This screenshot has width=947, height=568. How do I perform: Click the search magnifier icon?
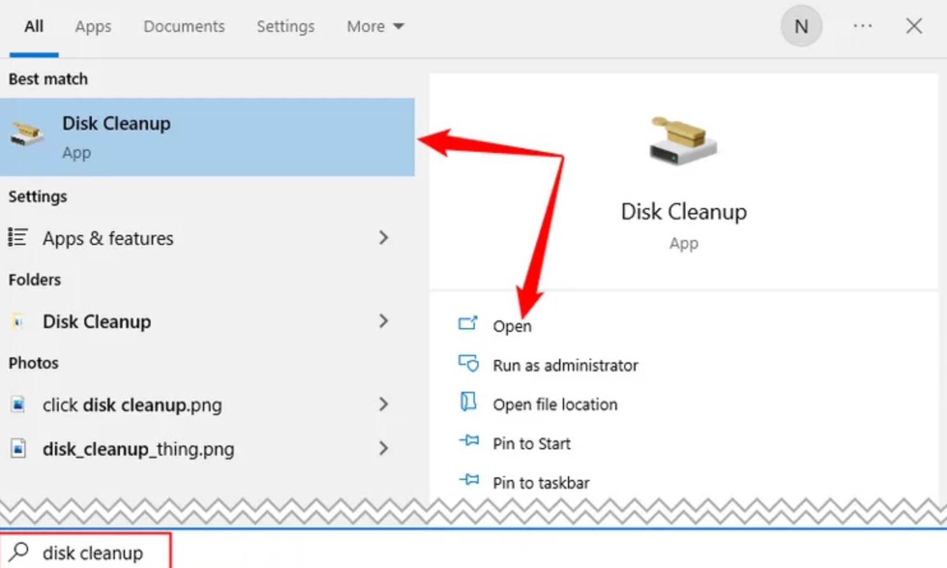point(19,551)
